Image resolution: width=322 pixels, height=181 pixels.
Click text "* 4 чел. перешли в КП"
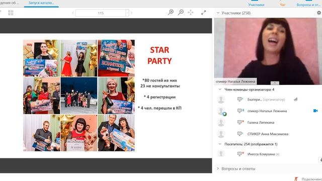159,108
